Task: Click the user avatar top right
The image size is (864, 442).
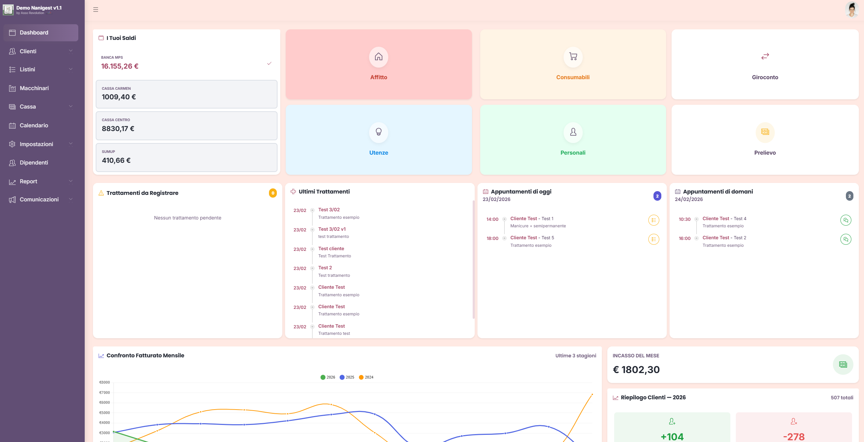Action: coord(852,10)
